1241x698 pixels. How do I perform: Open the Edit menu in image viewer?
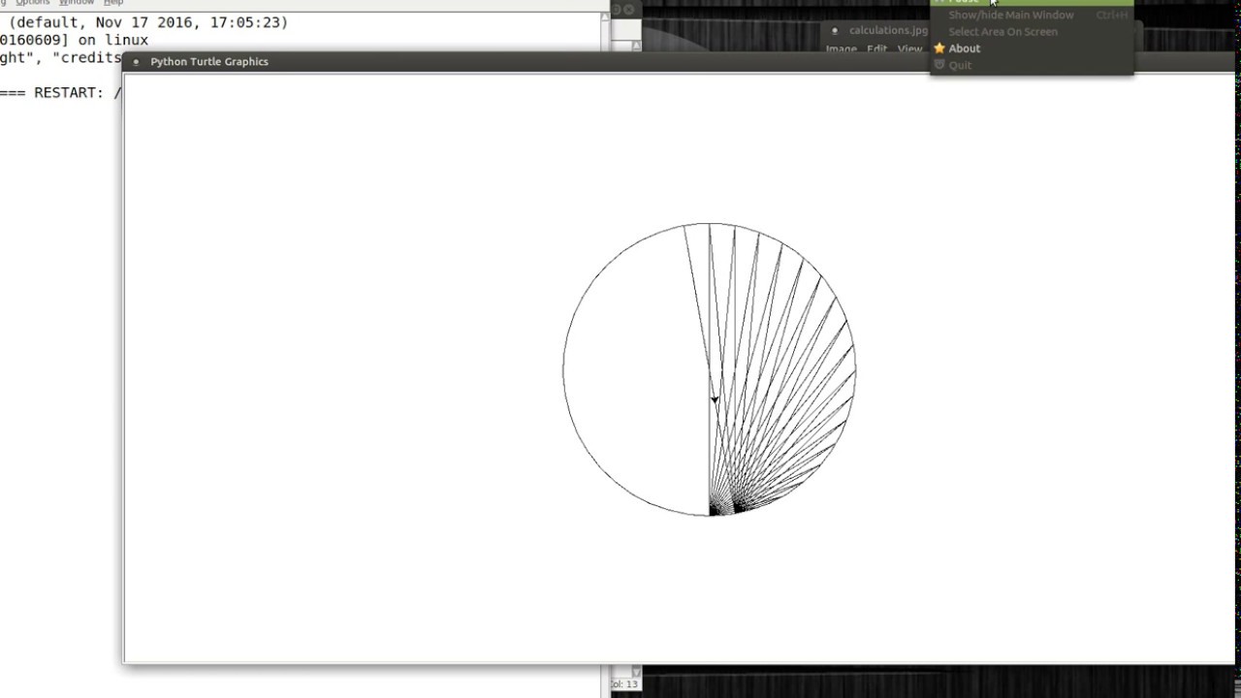pyautogui.click(x=876, y=49)
